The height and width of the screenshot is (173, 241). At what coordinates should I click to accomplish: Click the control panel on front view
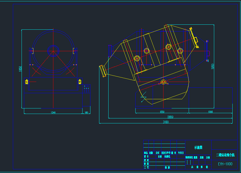[86, 88]
